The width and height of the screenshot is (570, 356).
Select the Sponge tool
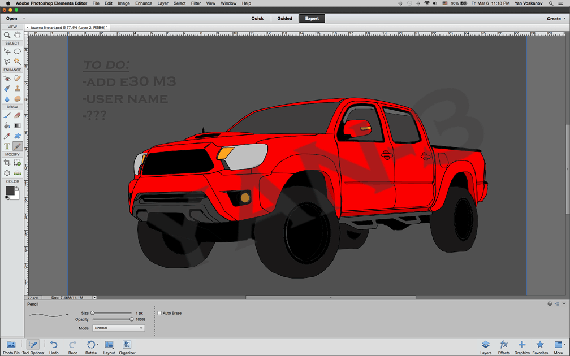pyautogui.click(x=17, y=99)
